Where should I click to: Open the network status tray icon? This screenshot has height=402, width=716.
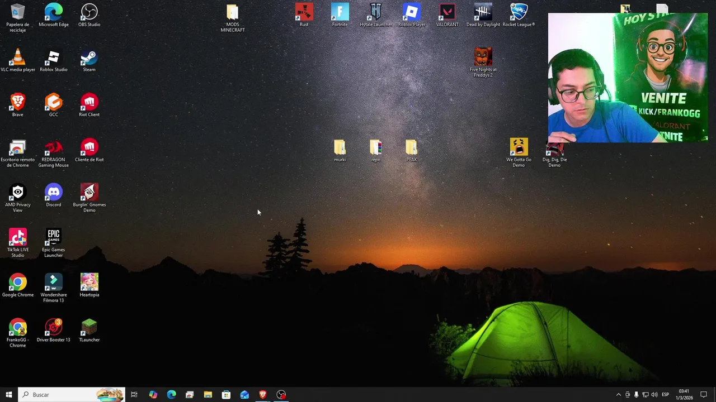point(645,395)
